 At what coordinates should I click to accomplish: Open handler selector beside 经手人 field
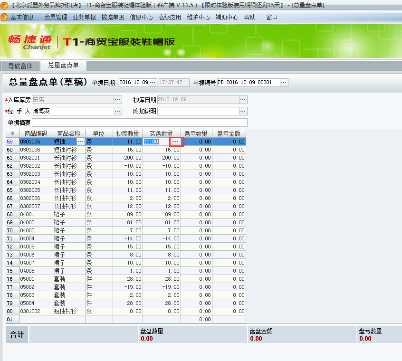click(x=118, y=111)
